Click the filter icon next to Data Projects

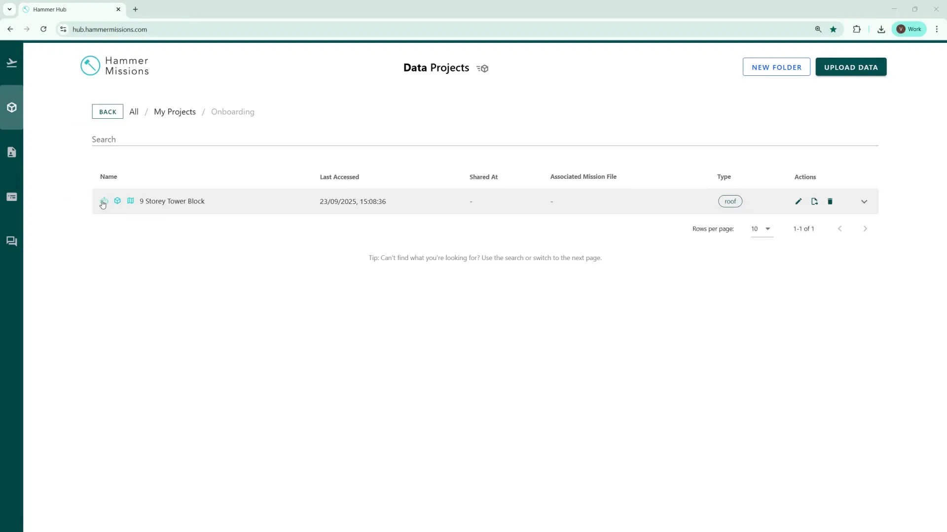(482, 68)
